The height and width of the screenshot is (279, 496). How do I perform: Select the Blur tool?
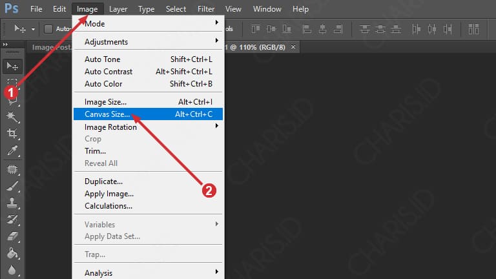12,270
